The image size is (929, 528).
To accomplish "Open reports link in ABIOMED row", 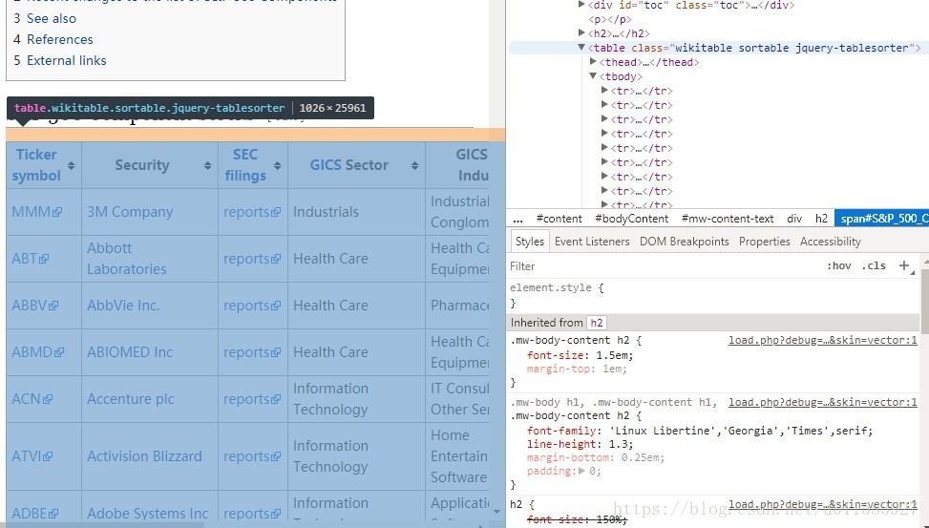I will click(x=252, y=352).
